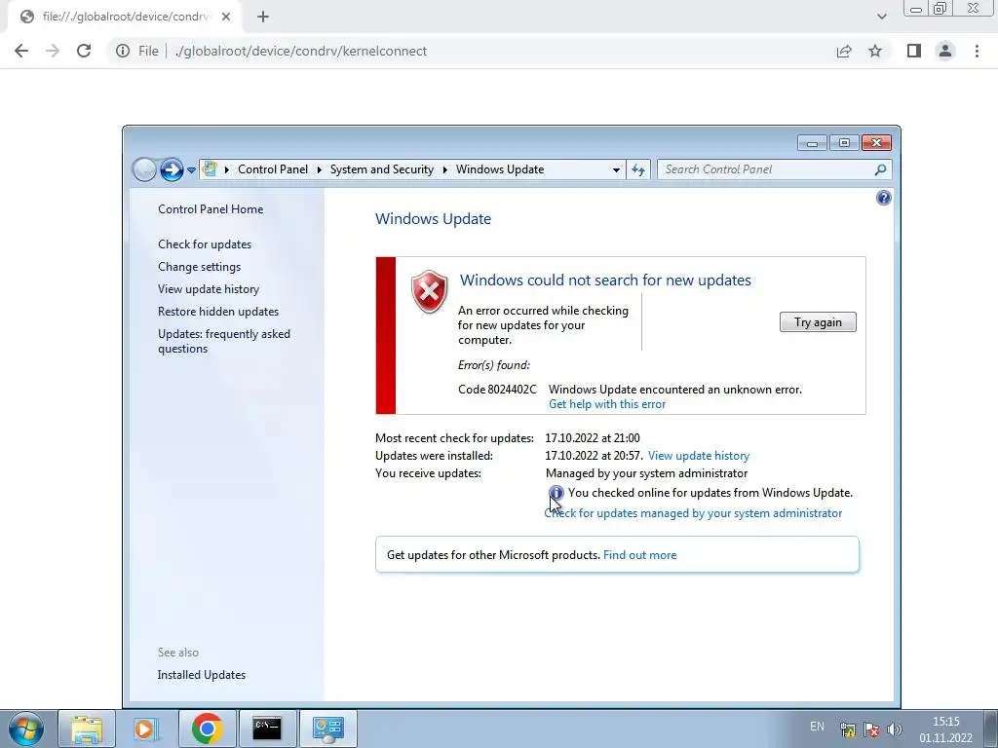Click Control Panel back button
The height and width of the screenshot is (748, 998).
pos(144,169)
